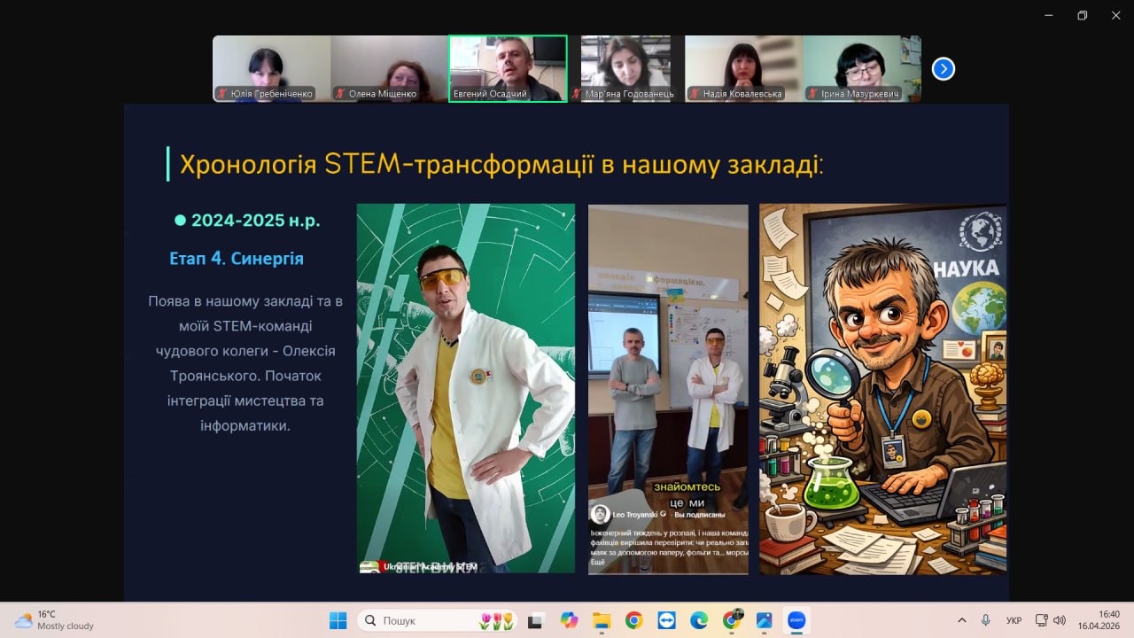Open Chrome with the profile picture badge

[732, 620]
